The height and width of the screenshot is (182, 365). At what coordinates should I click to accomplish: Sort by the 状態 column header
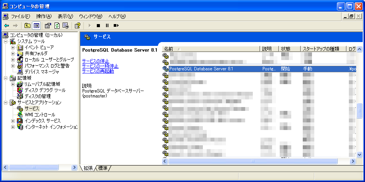[290, 49]
